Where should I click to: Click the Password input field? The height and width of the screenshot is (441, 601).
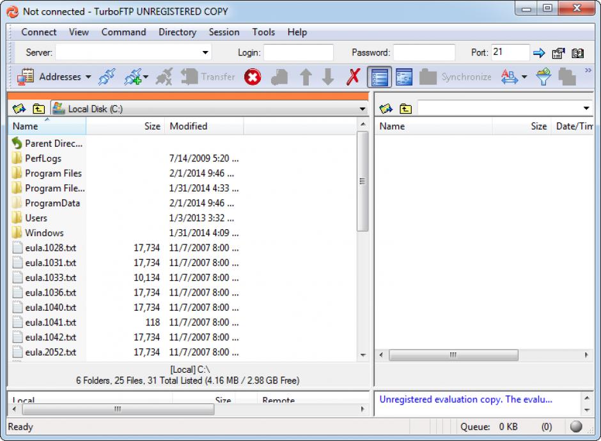pos(425,52)
